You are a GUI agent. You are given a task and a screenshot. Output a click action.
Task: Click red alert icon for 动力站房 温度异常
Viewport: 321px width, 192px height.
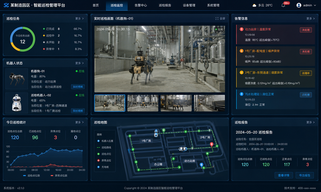tap(241, 29)
